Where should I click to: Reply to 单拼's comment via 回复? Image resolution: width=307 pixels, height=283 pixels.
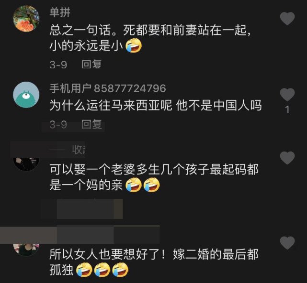tap(91, 65)
